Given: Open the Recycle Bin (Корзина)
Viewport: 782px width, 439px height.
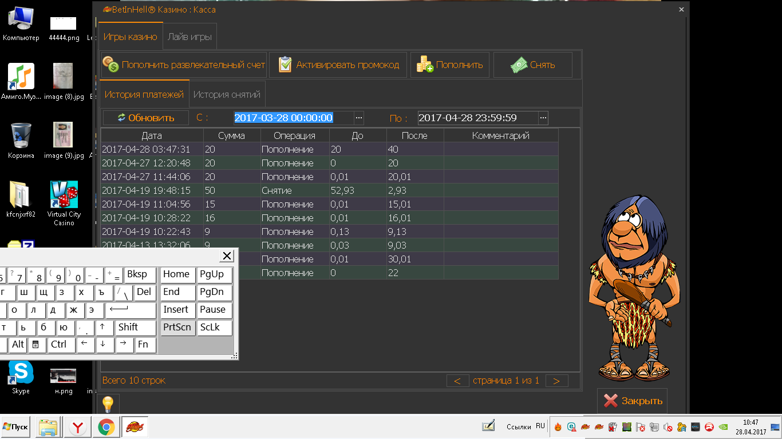Looking at the screenshot, I should 21,137.
